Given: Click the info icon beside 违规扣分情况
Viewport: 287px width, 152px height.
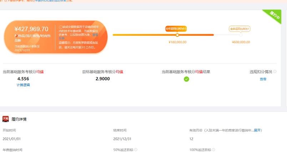Looking at the screenshot, I should [x=275, y=71].
